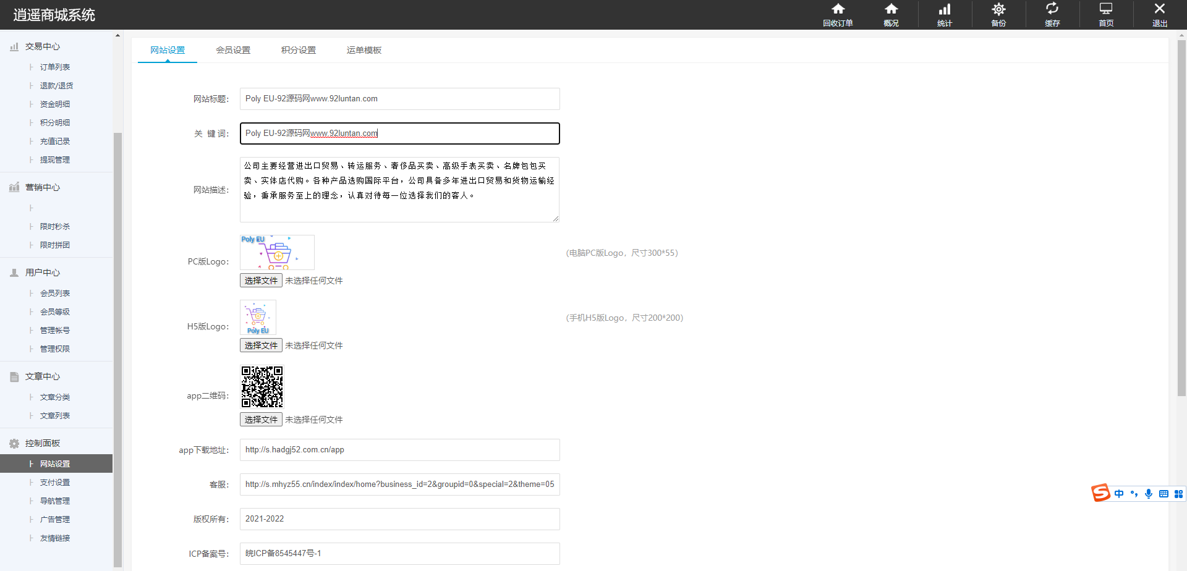Toggle Sogou Chinese/English 中 mode

click(x=1119, y=494)
